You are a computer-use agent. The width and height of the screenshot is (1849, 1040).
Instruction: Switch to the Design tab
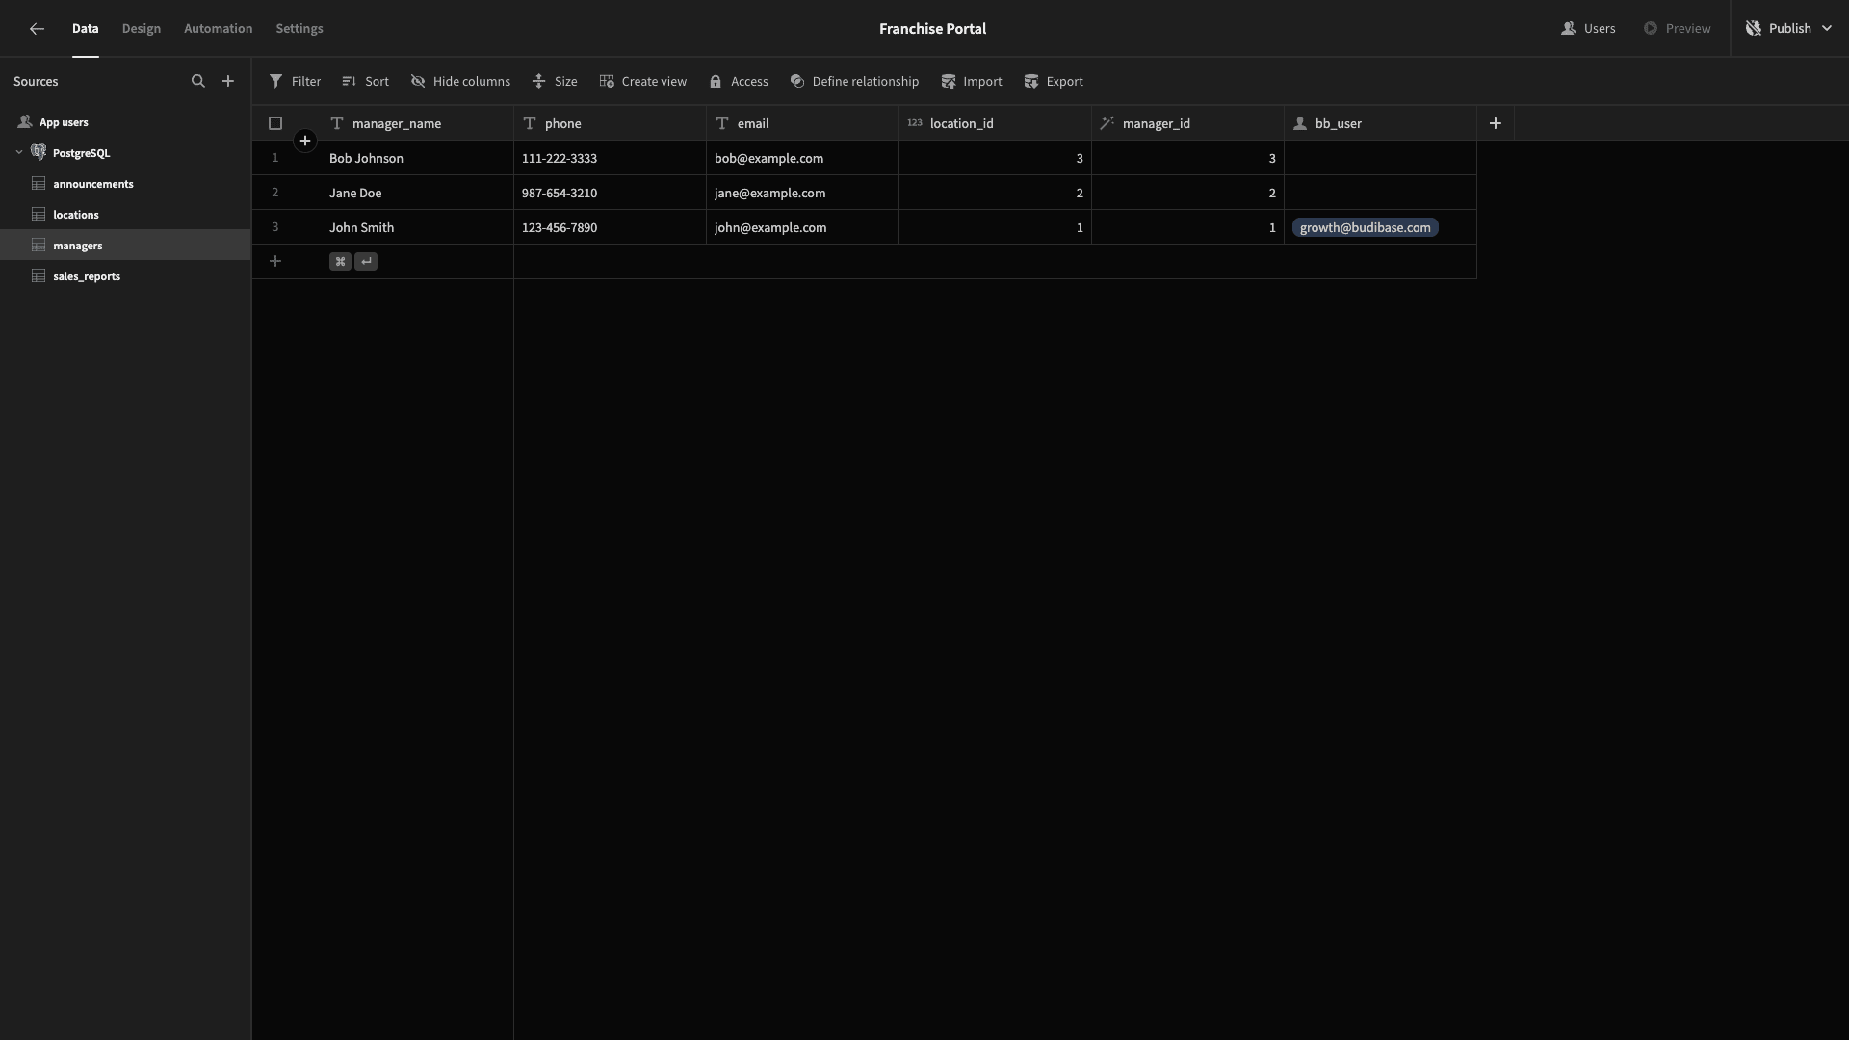pos(142,29)
